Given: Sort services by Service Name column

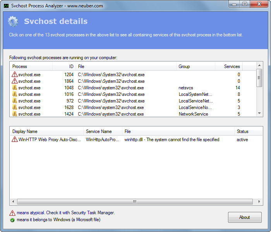Looking at the screenshot, I should pyautogui.click(x=103, y=131).
